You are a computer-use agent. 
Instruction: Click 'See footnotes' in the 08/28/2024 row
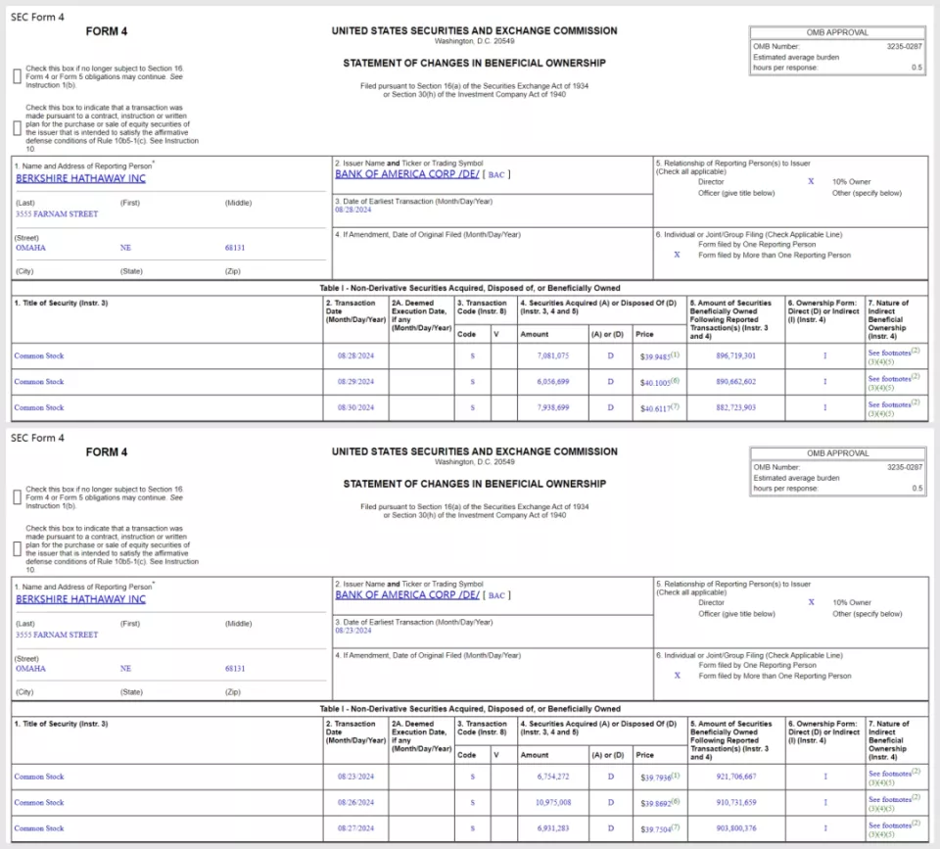point(889,354)
